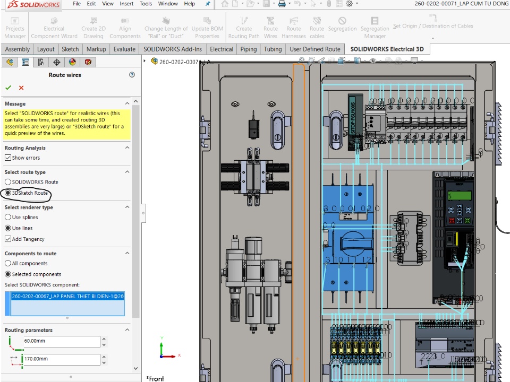
Task: Open the DisplayManager color ball tab icon
Action: click(x=73, y=63)
